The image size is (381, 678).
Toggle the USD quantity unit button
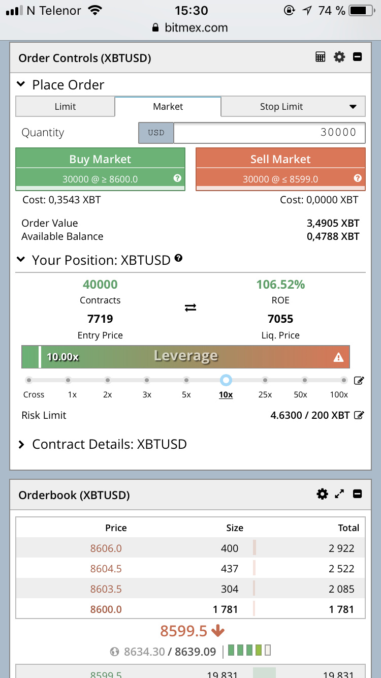click(x=156, y=133)
